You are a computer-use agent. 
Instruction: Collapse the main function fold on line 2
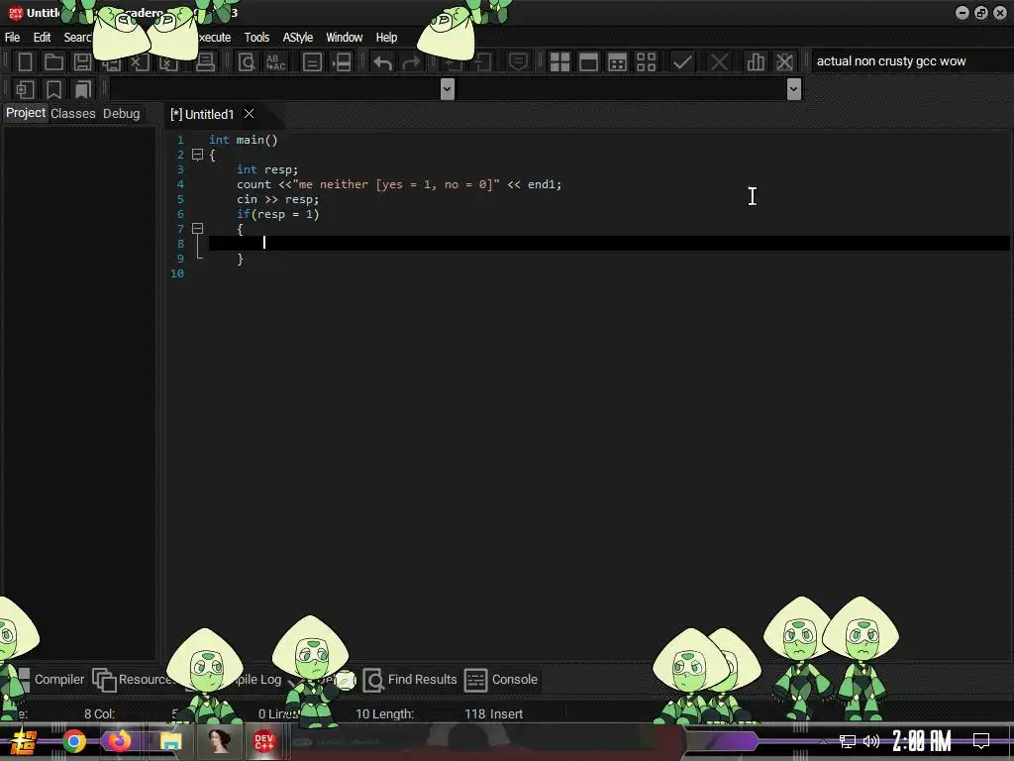197,154
